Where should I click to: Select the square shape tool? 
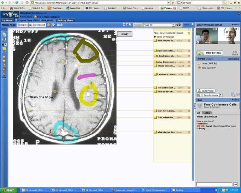click(x=4, y=61)
